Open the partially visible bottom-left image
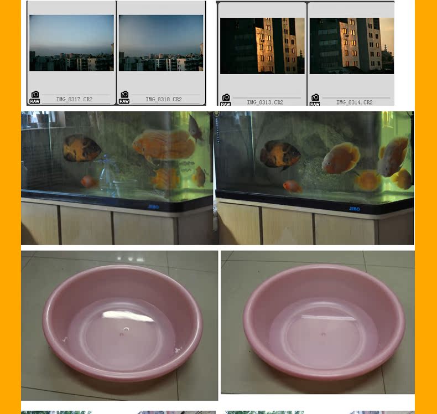Image resolution: width=437 pixels, height=414 pixels. (118, 412)
